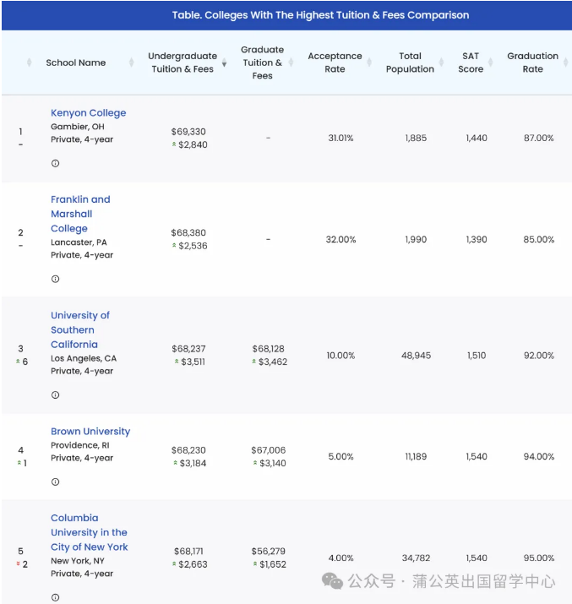Click info icon under Columbia University entry
Viewport: 572px width, 604px height.
56,597
